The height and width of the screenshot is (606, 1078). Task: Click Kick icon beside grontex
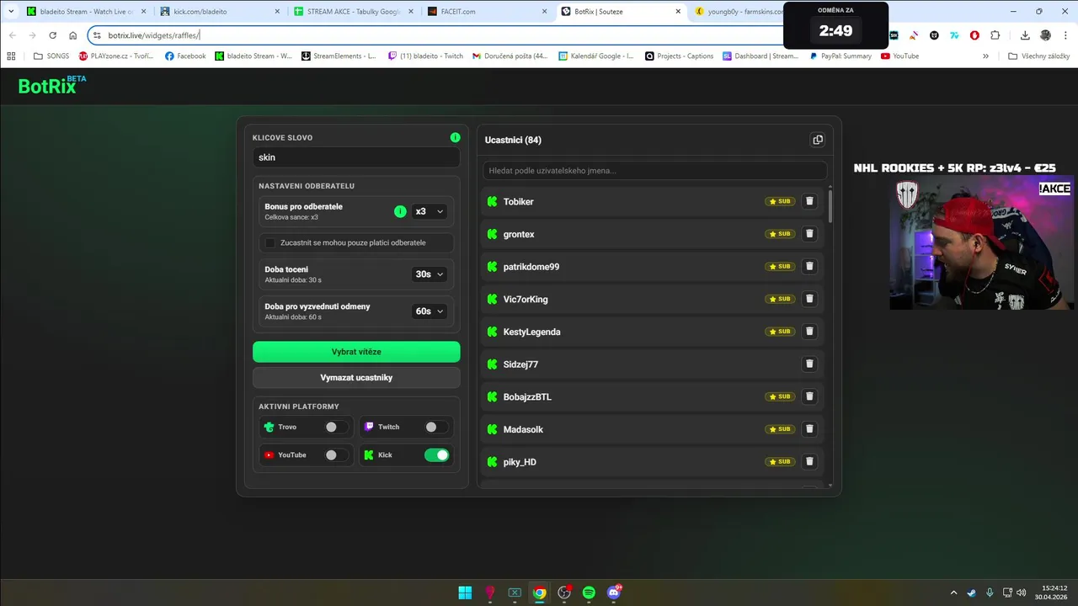tap(493, 234)
